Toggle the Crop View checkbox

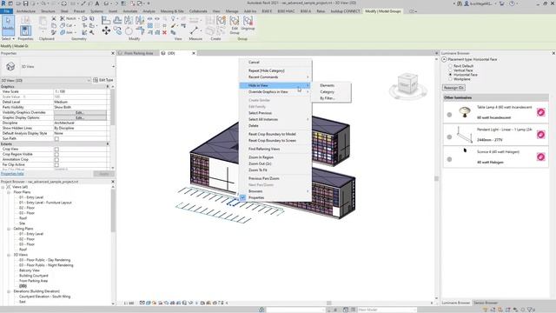[56, 149]
